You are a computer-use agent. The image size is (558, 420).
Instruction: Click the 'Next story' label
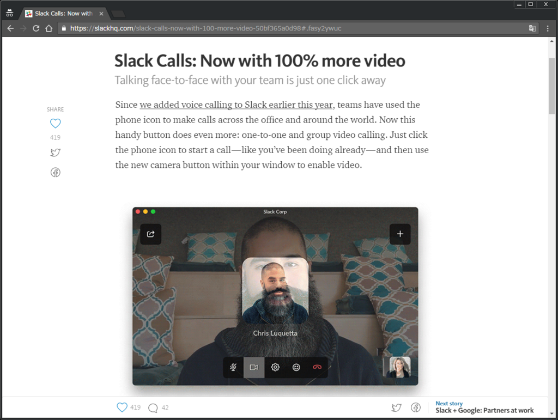click(449, 403)
